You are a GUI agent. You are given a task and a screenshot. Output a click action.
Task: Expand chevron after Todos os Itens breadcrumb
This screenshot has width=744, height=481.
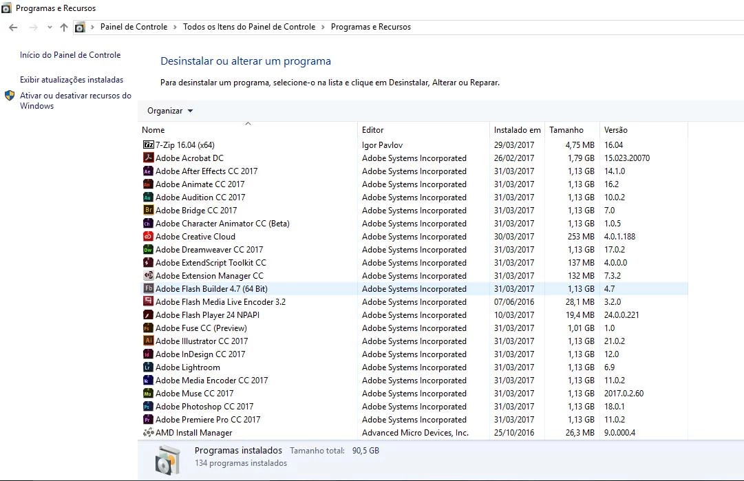pyautogui.click(x=323, y=27)
